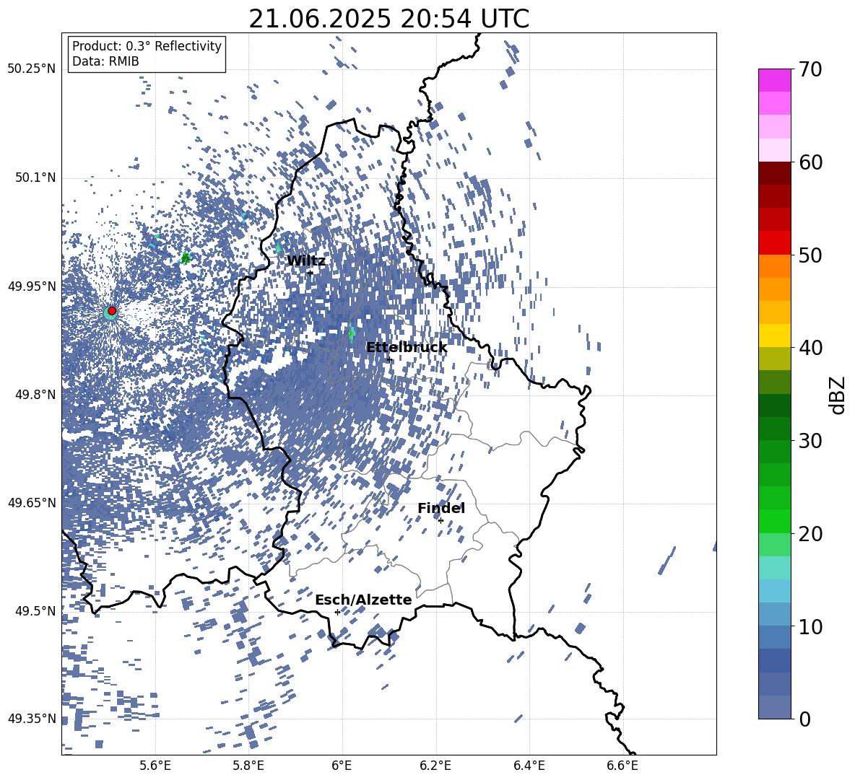
Task: Click the 60 value on colorbar
Action: tap(810, 162)
